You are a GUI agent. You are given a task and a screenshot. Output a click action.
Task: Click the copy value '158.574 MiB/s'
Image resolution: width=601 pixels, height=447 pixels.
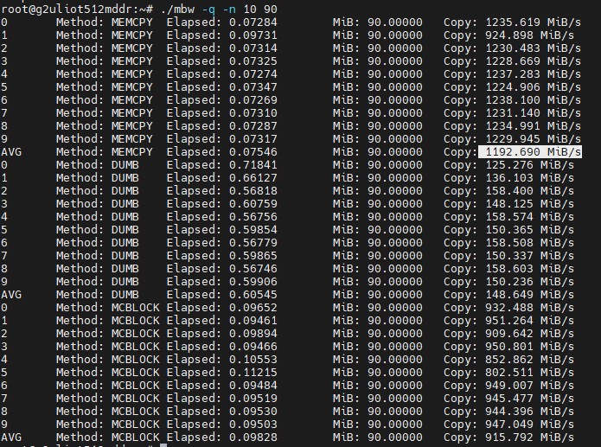tap(530, 217)
